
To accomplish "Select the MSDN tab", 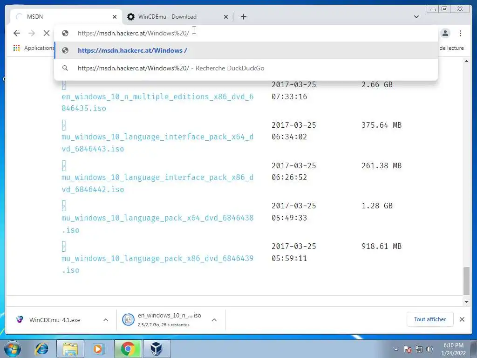I will coord(66,17).
